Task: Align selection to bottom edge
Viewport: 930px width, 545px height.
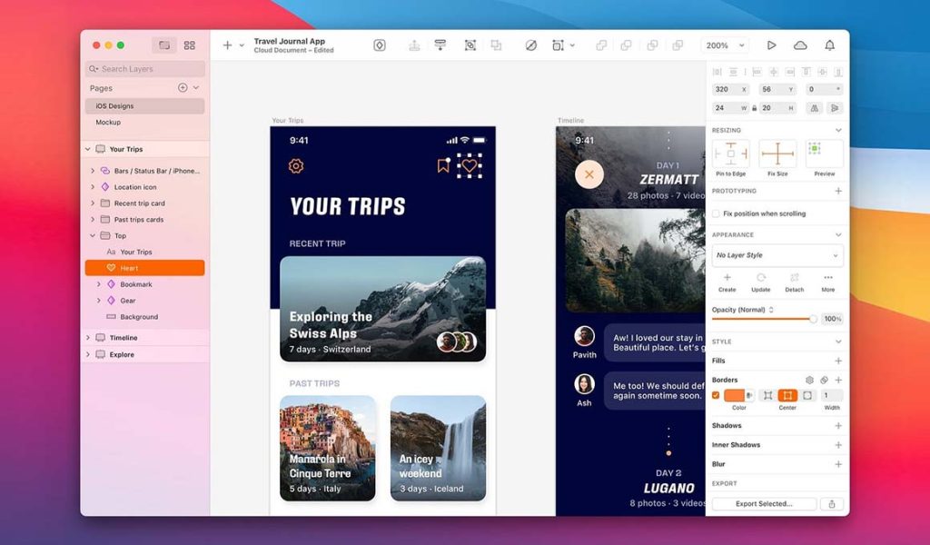Action: point(838,72)
